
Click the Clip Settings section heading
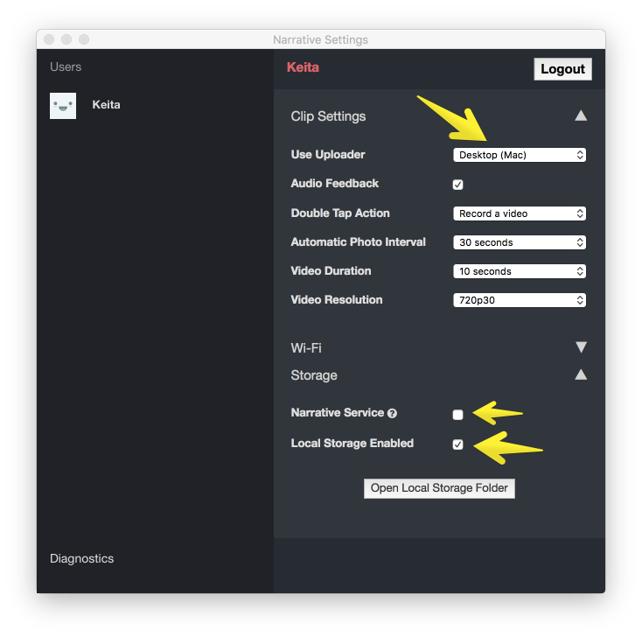[x=328, y=116]
